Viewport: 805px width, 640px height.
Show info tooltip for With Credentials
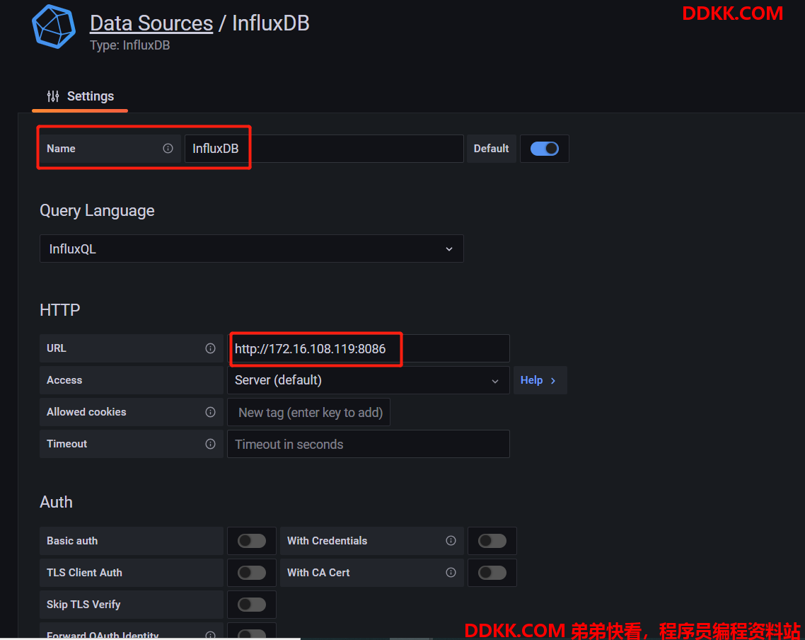451,540
